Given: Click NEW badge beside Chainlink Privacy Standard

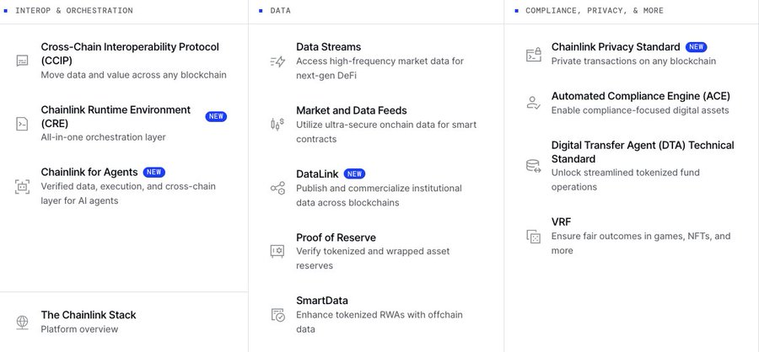Looking at the screenshot, I should [696, 47].
